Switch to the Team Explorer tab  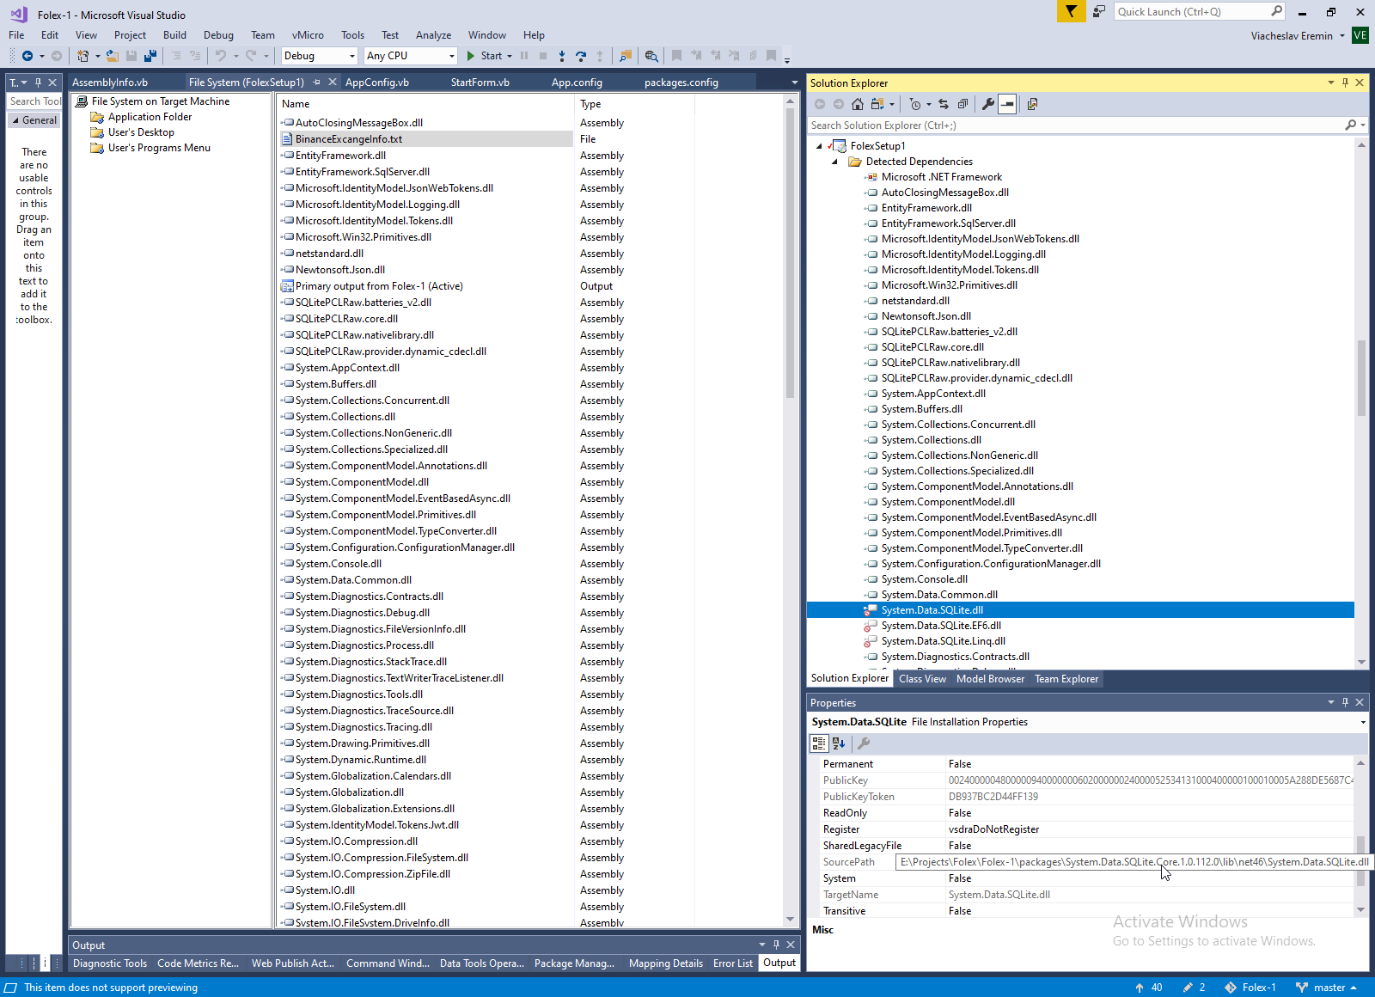click(x=1066, y=679)
